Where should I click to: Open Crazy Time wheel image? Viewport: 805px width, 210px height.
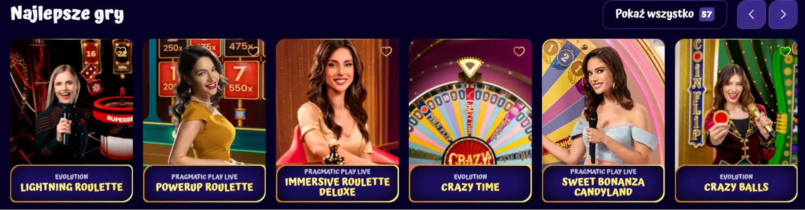[470, 102]
